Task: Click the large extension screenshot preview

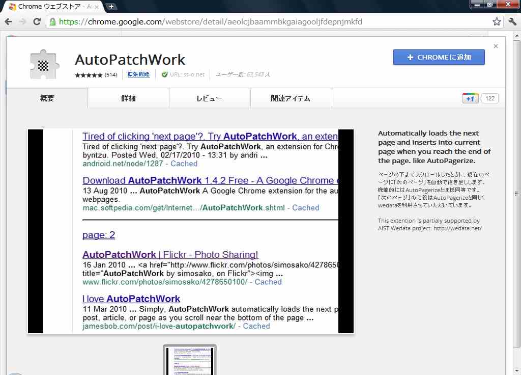Action: [191, 231]
